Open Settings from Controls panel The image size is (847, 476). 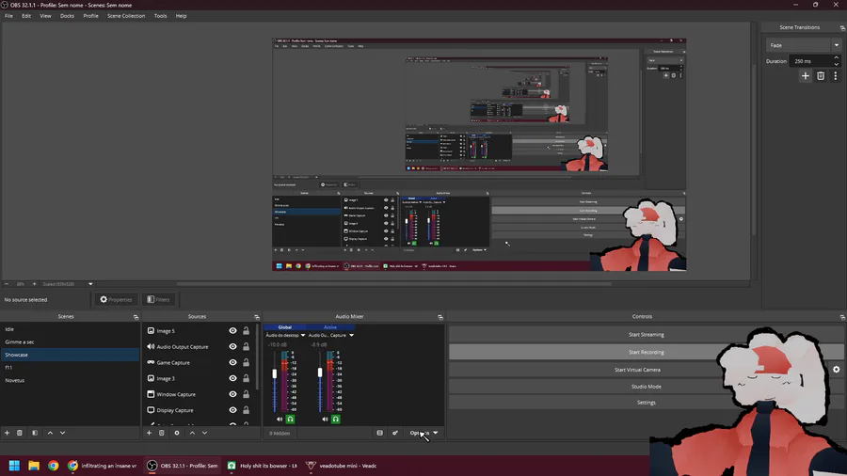coord(646,403)
